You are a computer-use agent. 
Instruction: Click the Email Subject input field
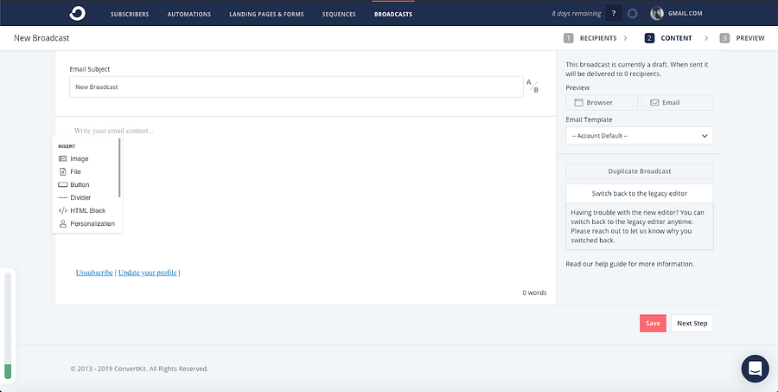(296, 87)
